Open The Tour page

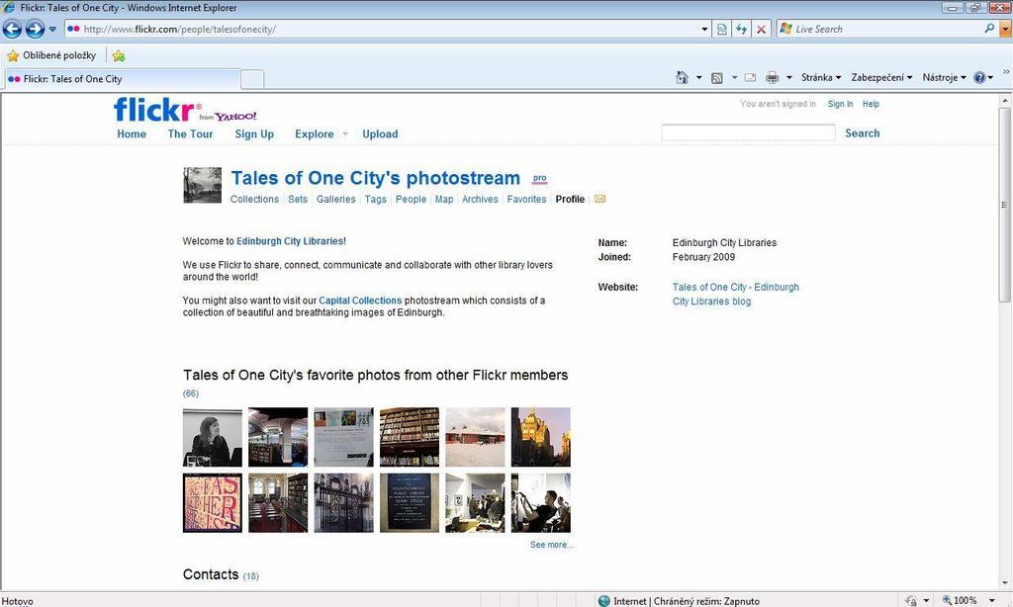[x=190, y=133]
